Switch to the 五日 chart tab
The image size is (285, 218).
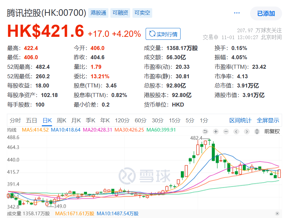click(31, 120)
